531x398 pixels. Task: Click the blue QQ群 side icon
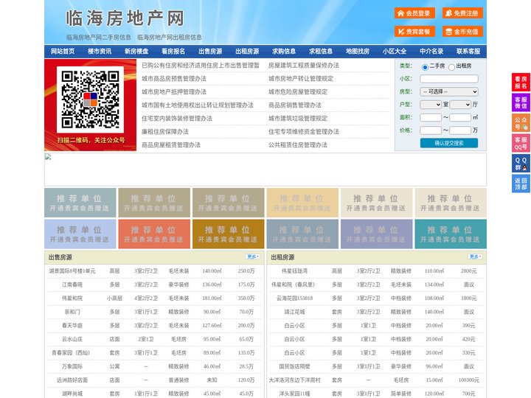click(x=521, y=164)
